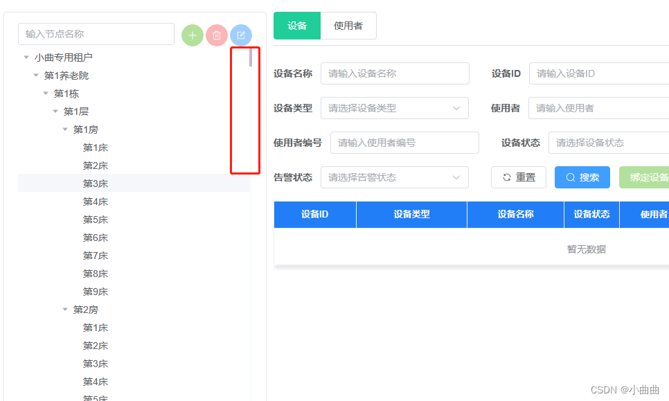Select 第4床 under 第2房
Viewport: 669px width, 401px height.
coord(96,382)
